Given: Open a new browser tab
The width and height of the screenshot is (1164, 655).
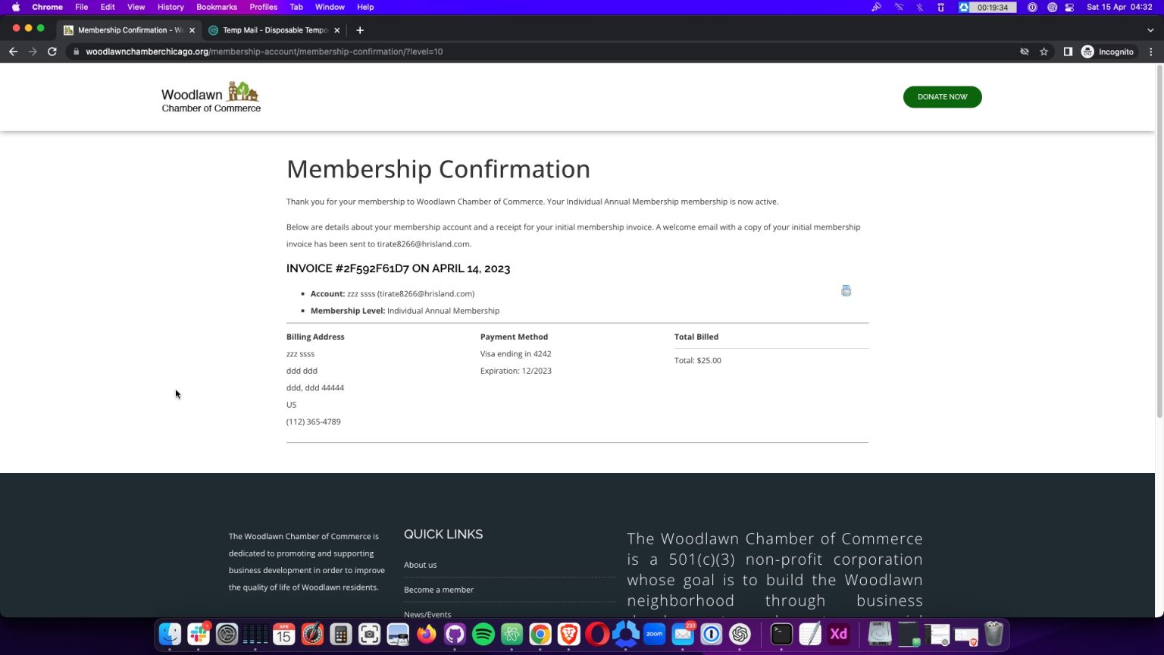Looking at the screenshot, I should click(x=360, y=30).
